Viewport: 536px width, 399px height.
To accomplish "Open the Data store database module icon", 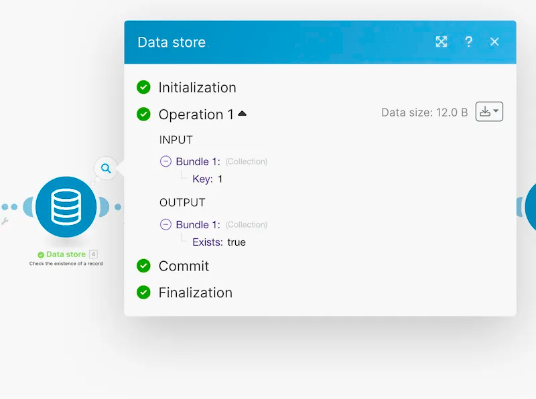I will point(65,208).
